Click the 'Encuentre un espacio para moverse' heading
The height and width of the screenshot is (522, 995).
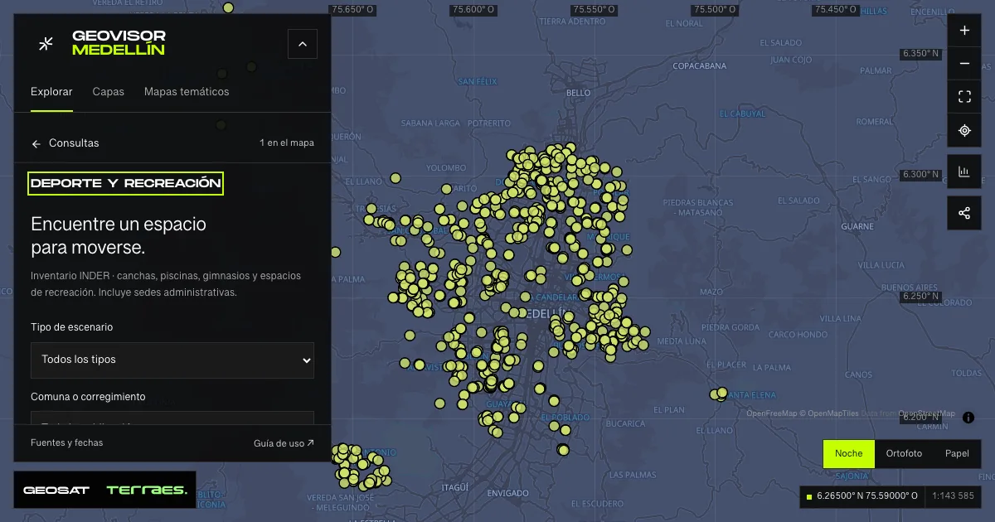pos(119,236)
